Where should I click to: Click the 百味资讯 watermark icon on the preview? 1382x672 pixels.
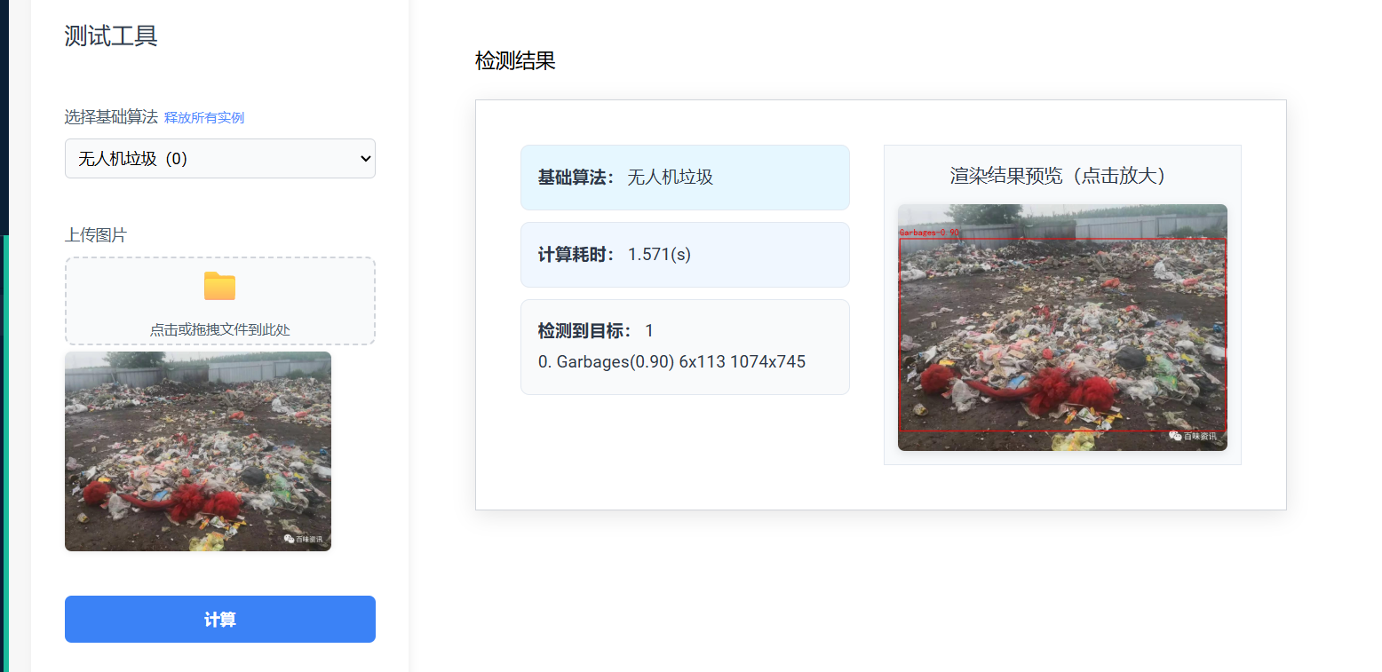pyautogui.click(x=1176, y=437)
